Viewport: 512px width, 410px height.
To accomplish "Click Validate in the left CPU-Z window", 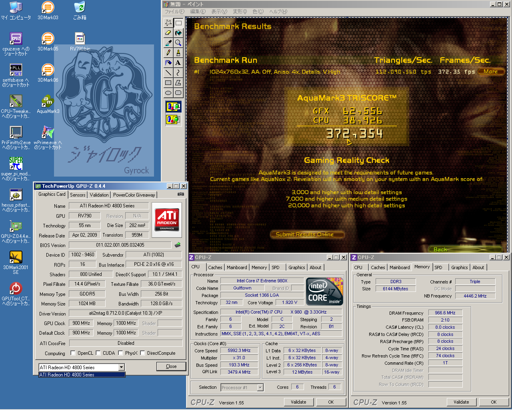I will click(x=298, y=402).
